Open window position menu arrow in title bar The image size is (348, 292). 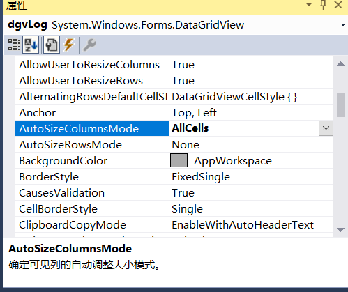pyautogui.click(x=309, y=4)
